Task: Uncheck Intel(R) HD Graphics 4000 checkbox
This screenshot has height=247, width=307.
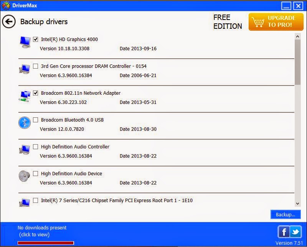Action: pyautogui.click(x=35, y=40)
